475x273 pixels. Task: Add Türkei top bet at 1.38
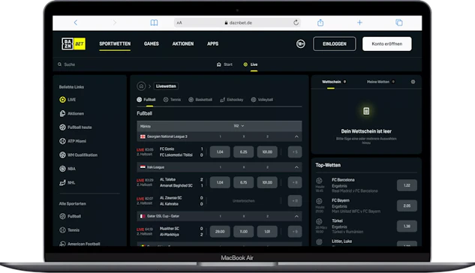tap(407, 226)
